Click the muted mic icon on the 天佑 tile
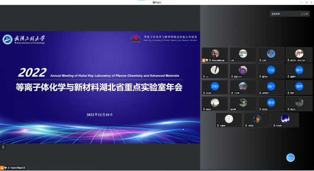This screenshot has width=314, height=171. 260,77
